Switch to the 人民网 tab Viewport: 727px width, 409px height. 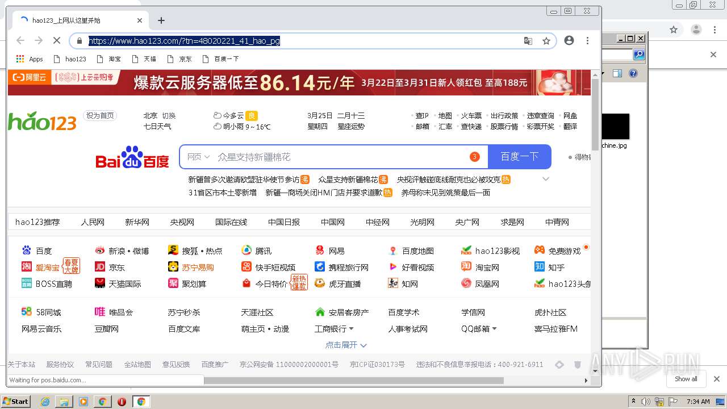pos(93,222)
